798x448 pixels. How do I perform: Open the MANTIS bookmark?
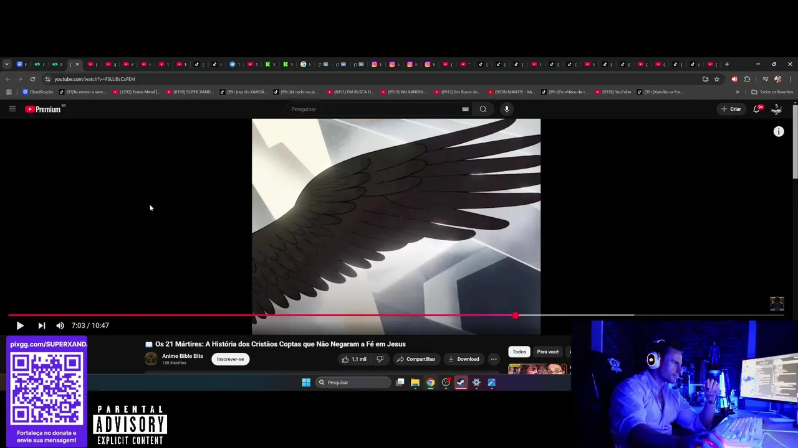click(x=511, y=92)
